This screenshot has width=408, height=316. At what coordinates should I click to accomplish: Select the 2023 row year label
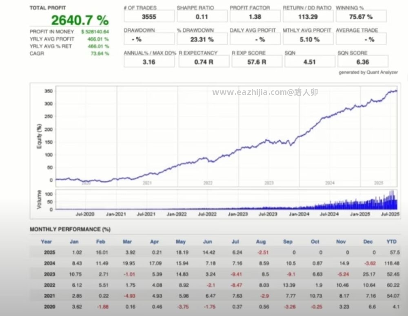[x=49, y=274]
